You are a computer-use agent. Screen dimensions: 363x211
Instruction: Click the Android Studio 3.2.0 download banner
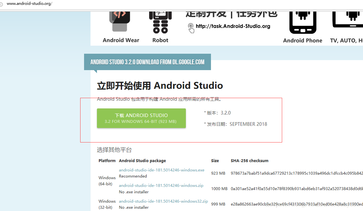coord(148,62)
